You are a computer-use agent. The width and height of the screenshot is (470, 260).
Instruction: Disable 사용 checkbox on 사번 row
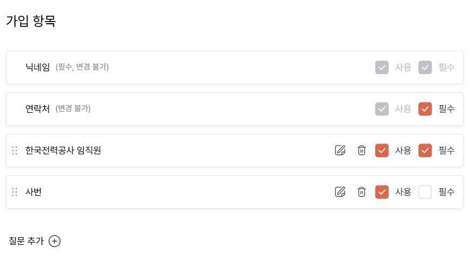point(382,192)
